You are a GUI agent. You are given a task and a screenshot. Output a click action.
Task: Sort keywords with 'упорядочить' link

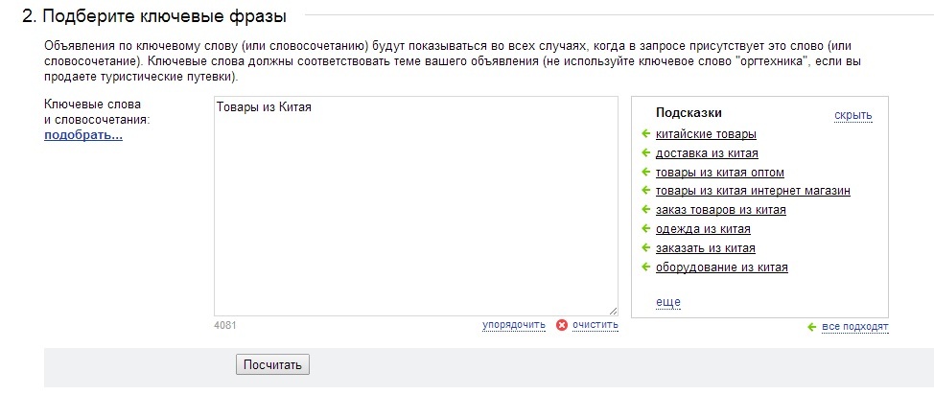tap(514, 325)
